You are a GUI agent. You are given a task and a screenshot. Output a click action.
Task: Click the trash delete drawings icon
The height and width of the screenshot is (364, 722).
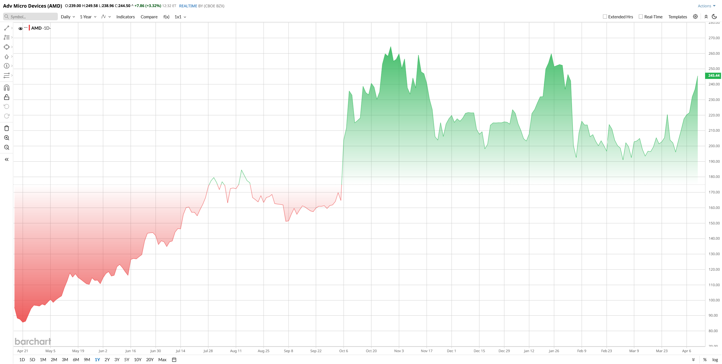pyautogui.click(x=6, y=128)
